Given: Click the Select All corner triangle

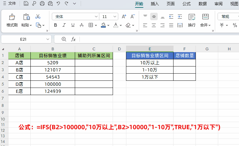Looking at the screenshot, I should tap(3, 49).
